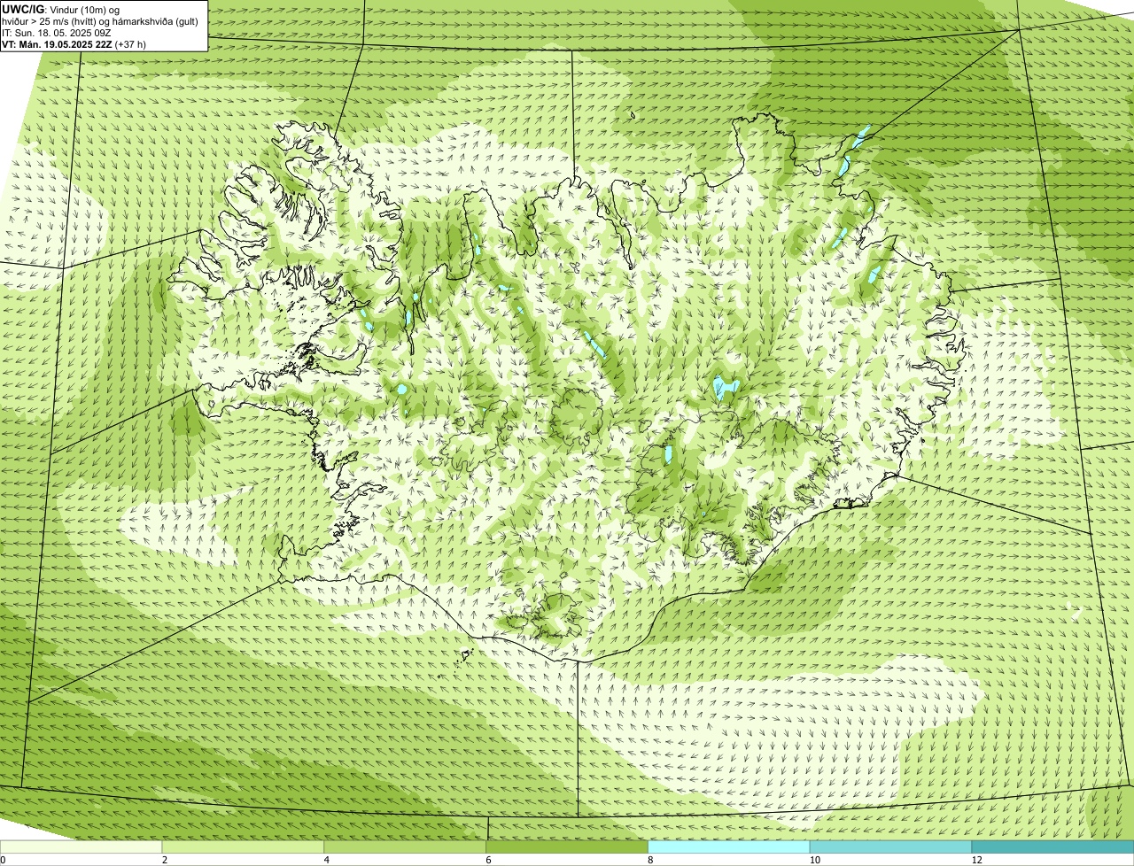The height and width of the screenshot is (866, 1134).
Task: Click the green 4–6 legend segment
Action: (x=406, y=847)
